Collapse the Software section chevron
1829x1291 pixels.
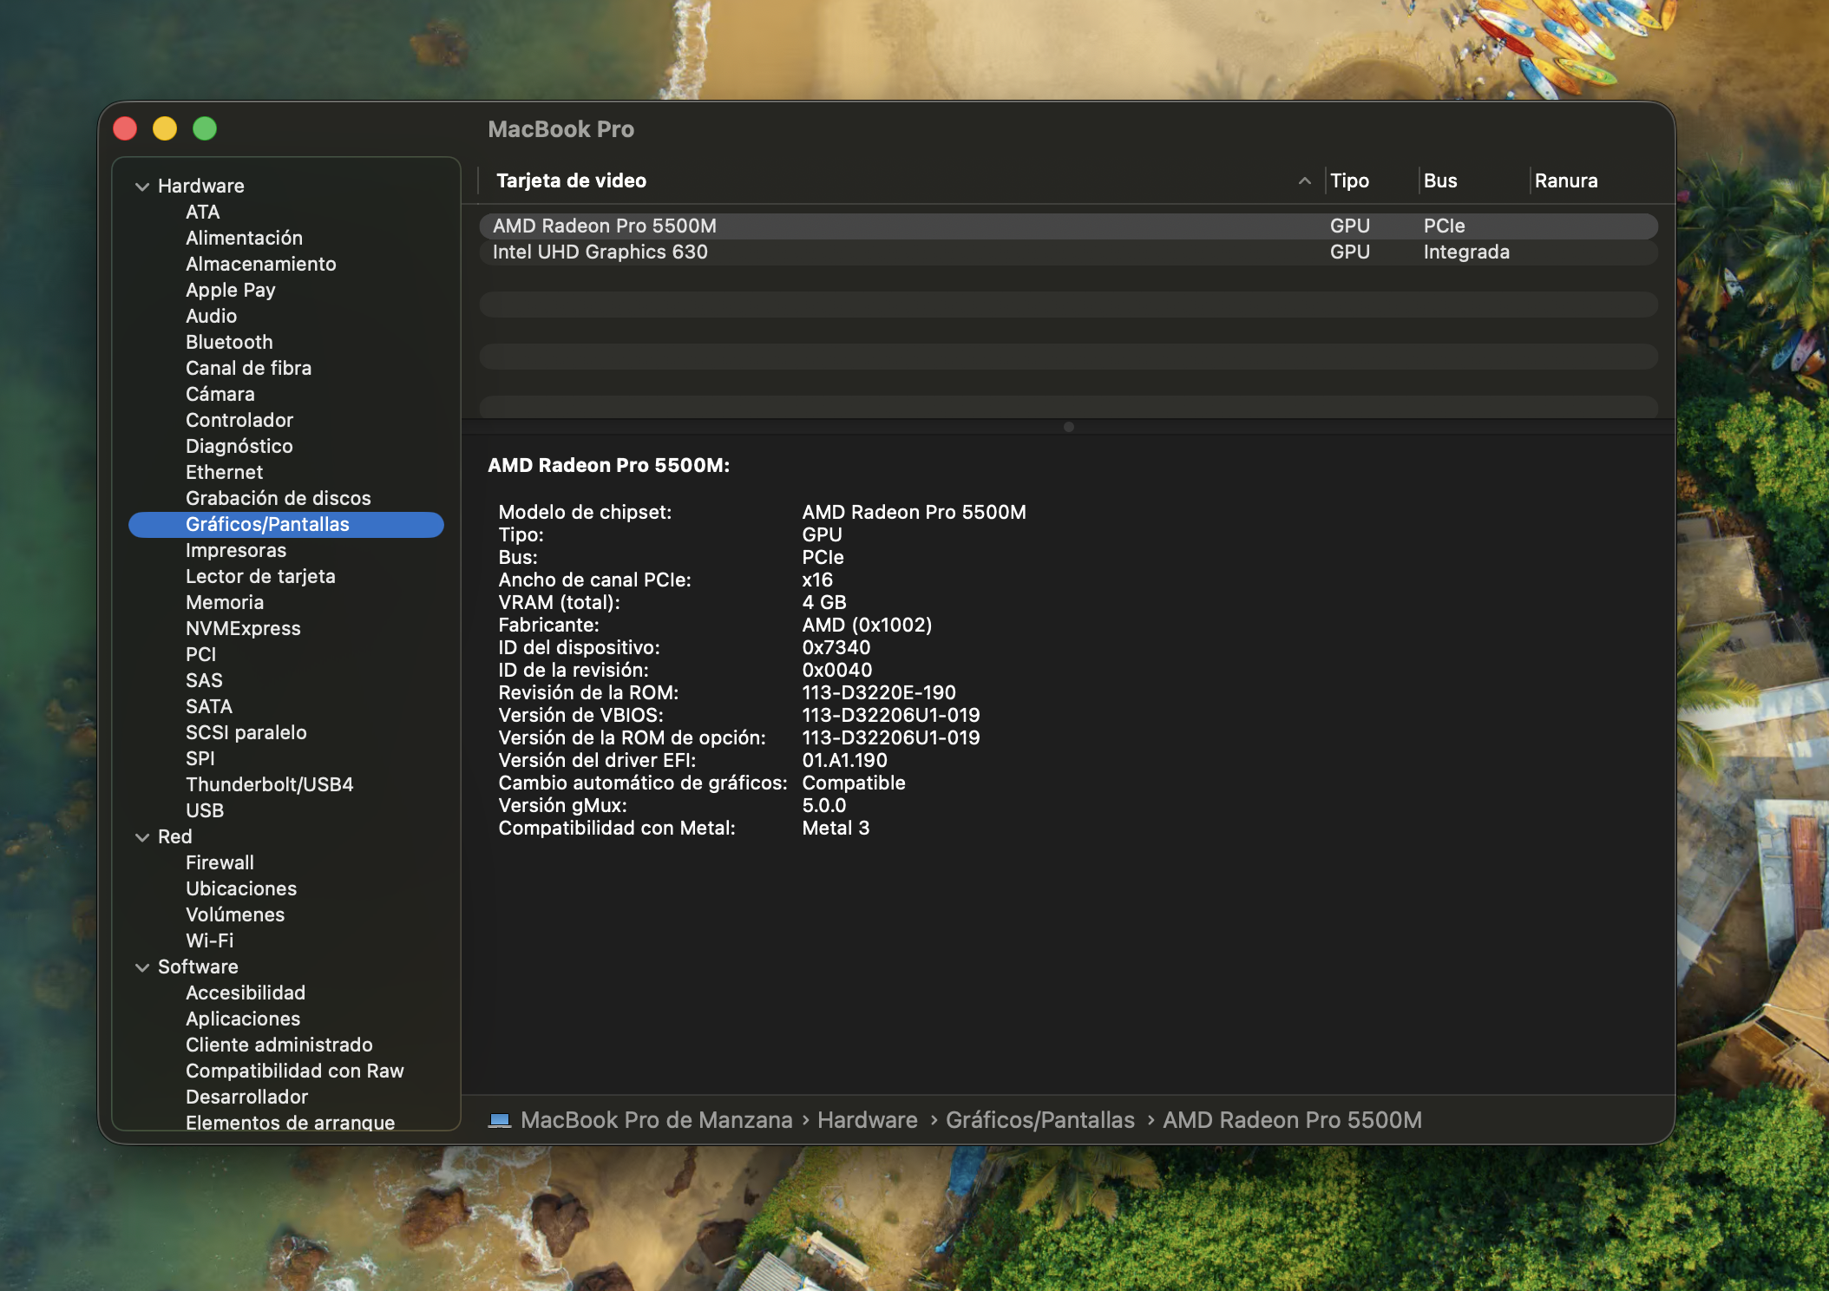142,967
